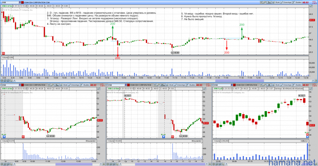
Task: Click the 1m chart horizontal scrollbar thumb
Action: (239, 81)
